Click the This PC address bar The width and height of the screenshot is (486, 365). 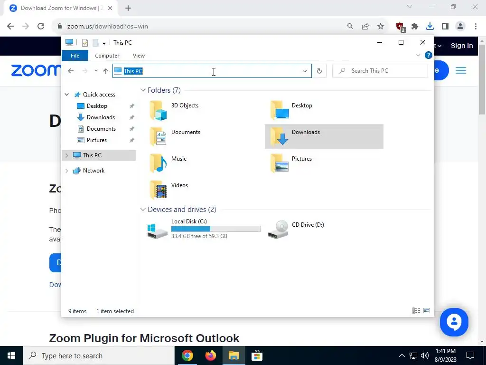pyautogui.click(x=212, y=71)
